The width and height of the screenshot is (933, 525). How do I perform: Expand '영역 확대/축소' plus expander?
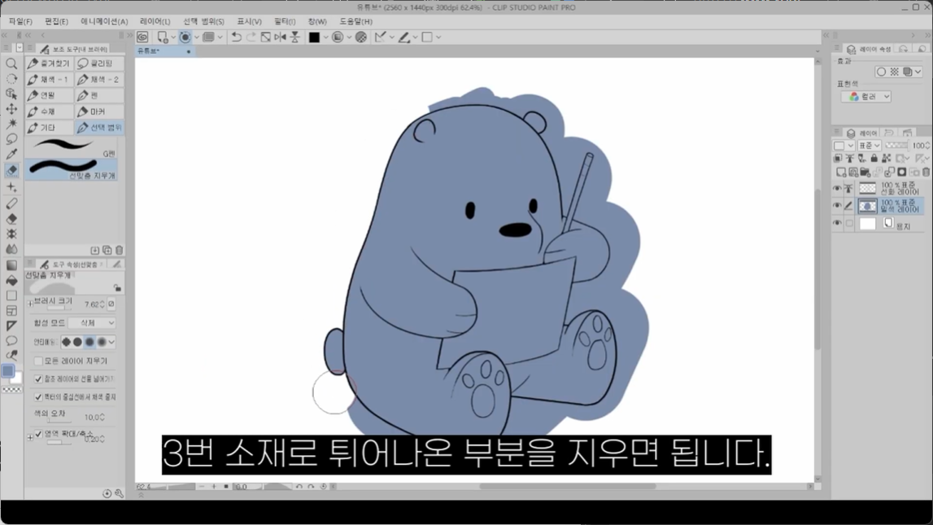tap(30, 438)
